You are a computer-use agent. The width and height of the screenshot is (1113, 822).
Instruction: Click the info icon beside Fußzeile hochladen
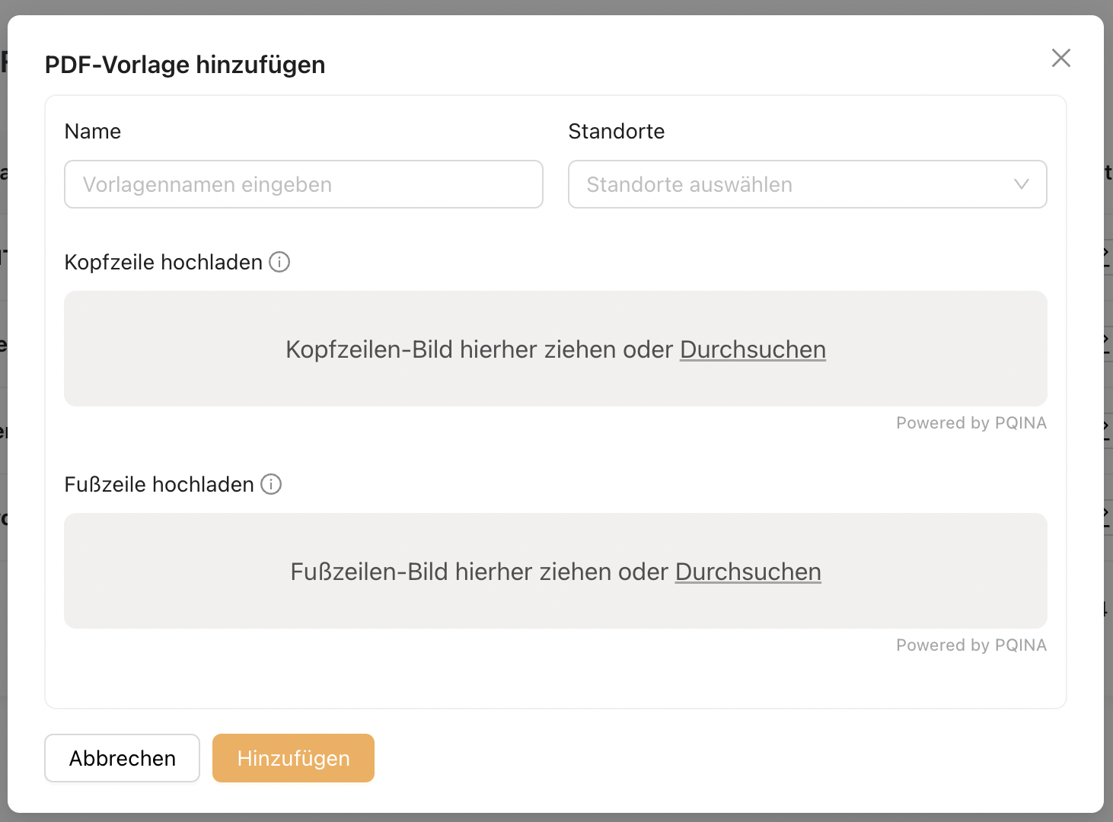pyautogui.click(x=271, y=484)
